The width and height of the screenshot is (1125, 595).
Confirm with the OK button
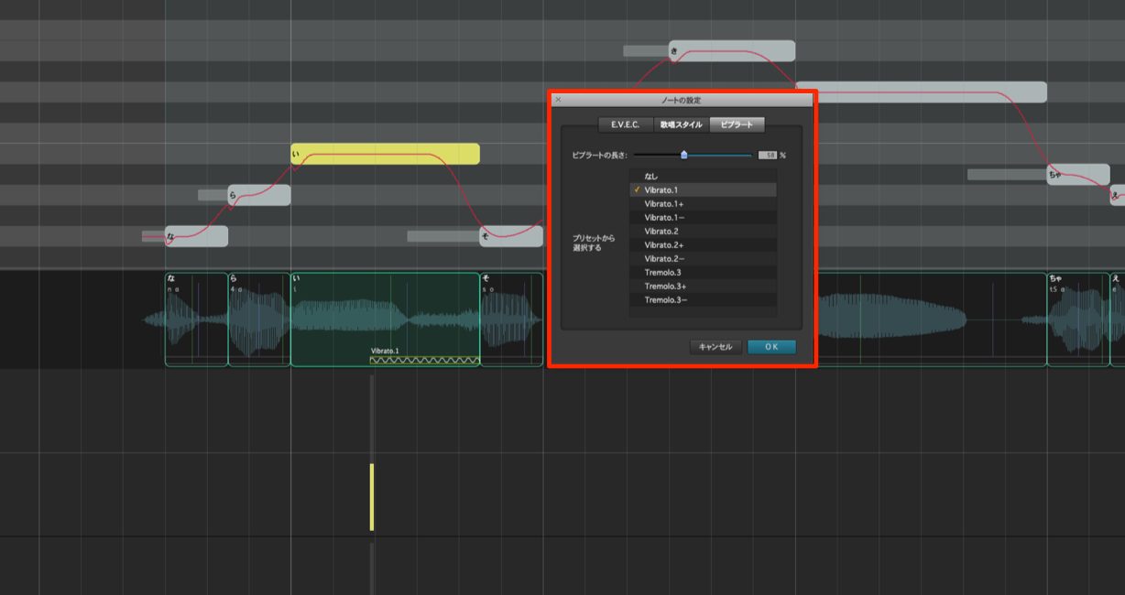pyautogui.click(x=771, y=347)
